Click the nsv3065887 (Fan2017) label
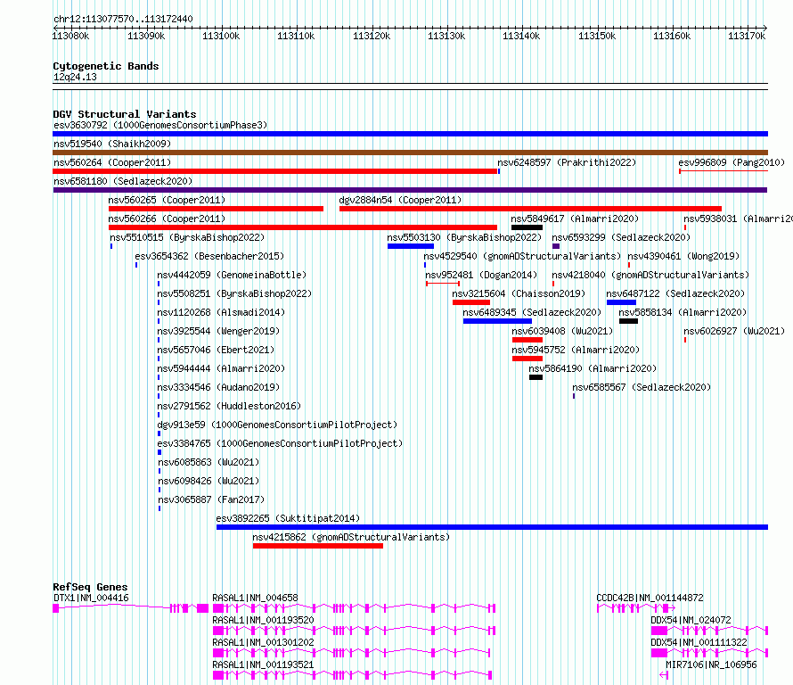793x685 pixels. pyautogui.click(x=211, y=499)
